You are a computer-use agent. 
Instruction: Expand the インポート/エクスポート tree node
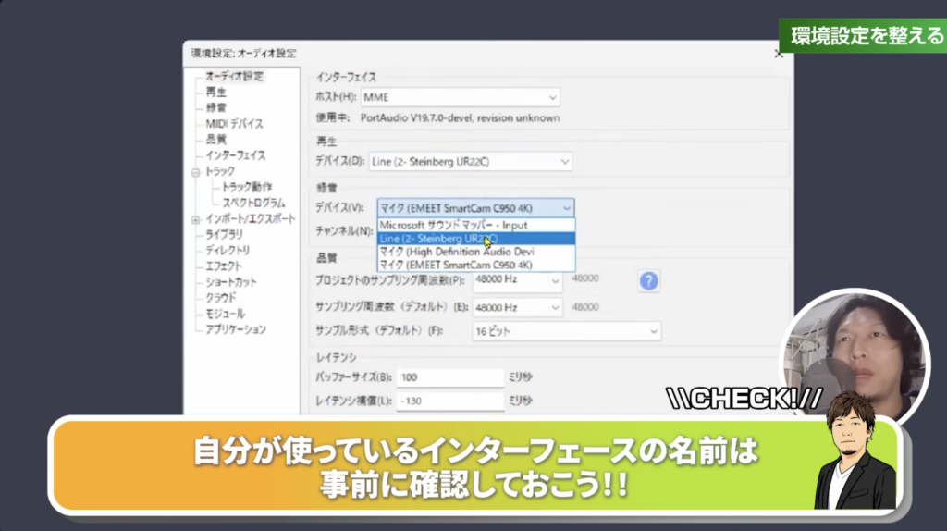click(x=195, y=219)
